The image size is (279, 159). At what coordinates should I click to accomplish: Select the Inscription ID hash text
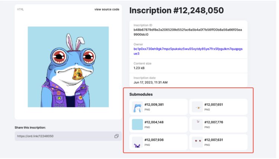(x=188, y=32)
